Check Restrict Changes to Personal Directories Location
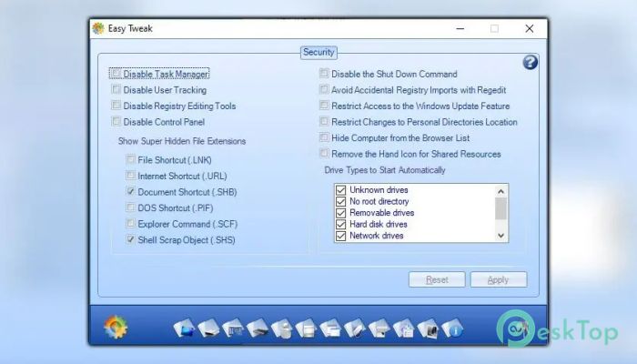The width and height of the screenshot is (637, 364). click(x=324, y=121)
